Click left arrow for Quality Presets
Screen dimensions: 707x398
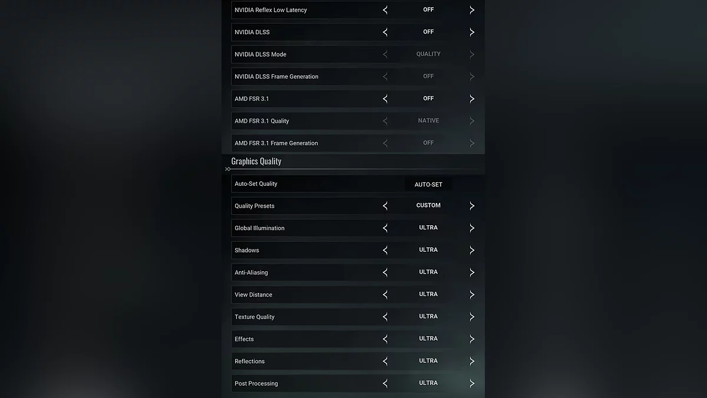[385, 206]
